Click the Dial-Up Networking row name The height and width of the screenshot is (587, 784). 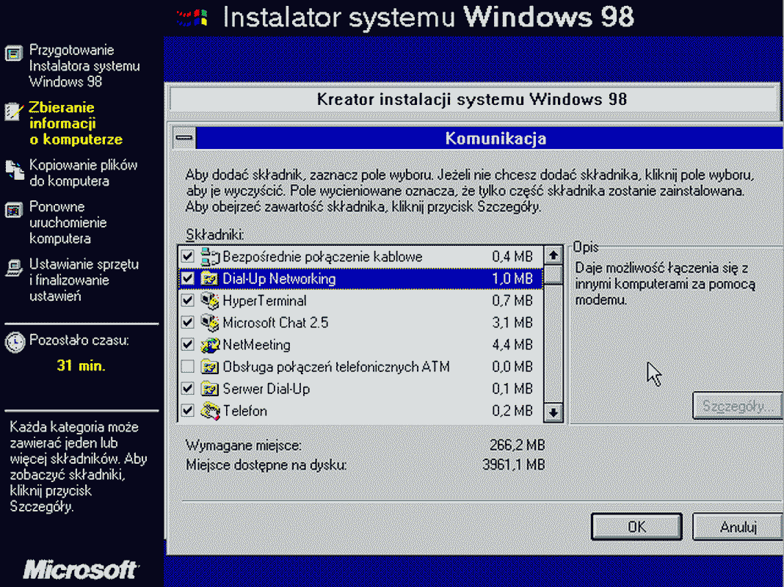279,279
